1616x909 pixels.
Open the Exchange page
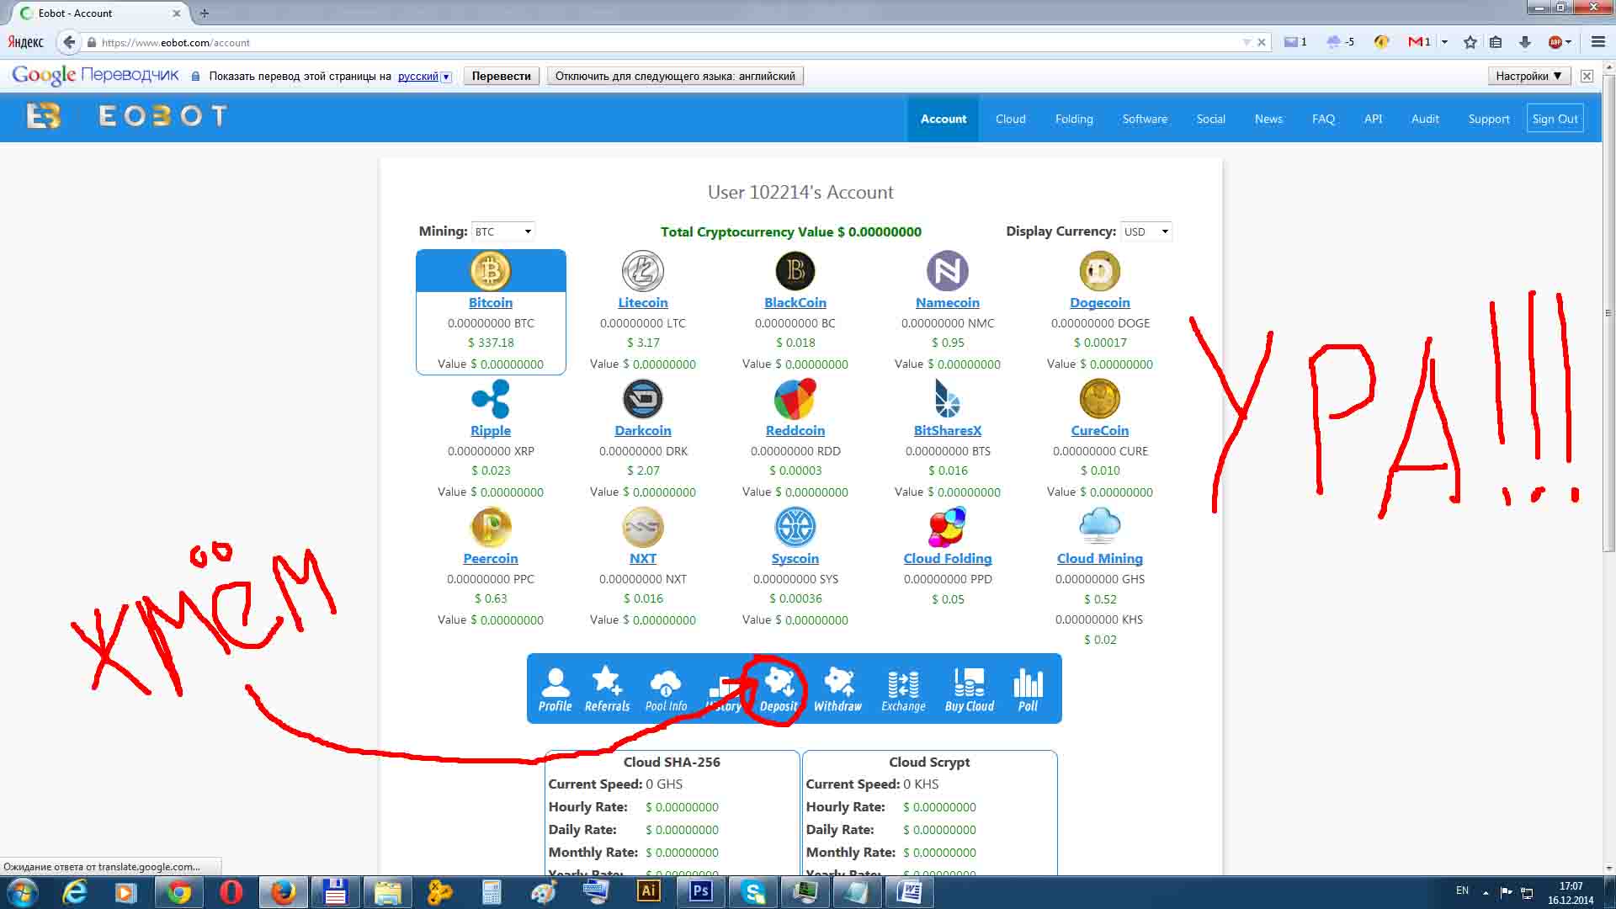tap(903, 689)
